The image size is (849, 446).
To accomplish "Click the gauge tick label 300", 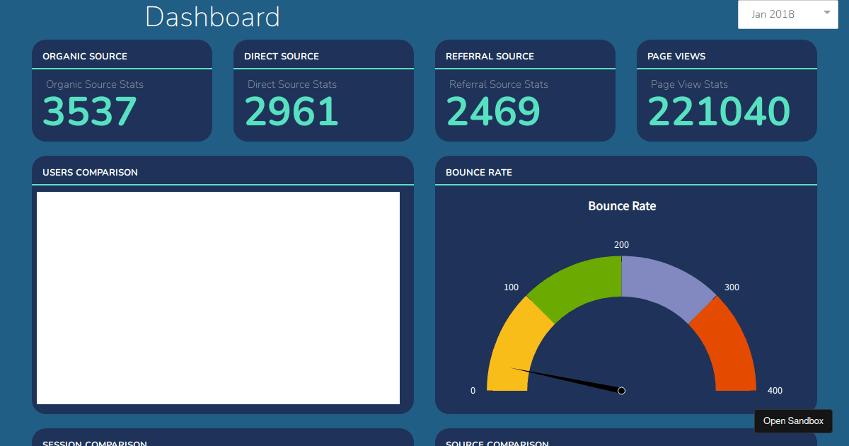I will coord(732,287).
